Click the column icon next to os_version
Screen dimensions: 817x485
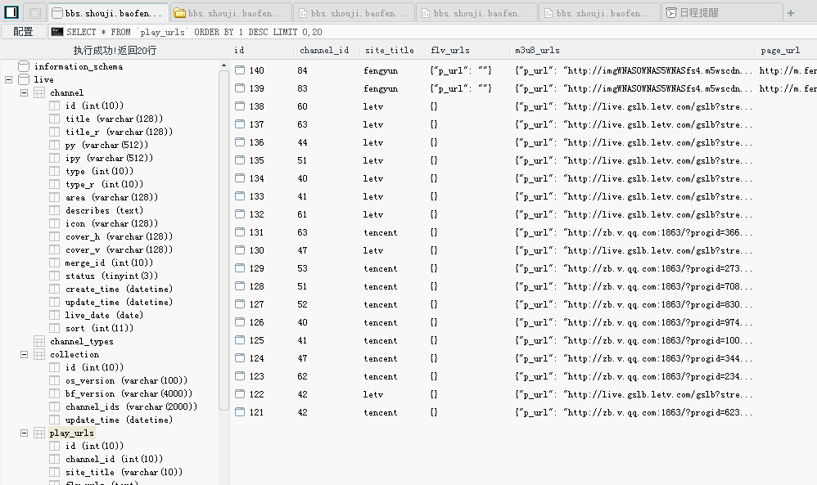click(55, 380)
